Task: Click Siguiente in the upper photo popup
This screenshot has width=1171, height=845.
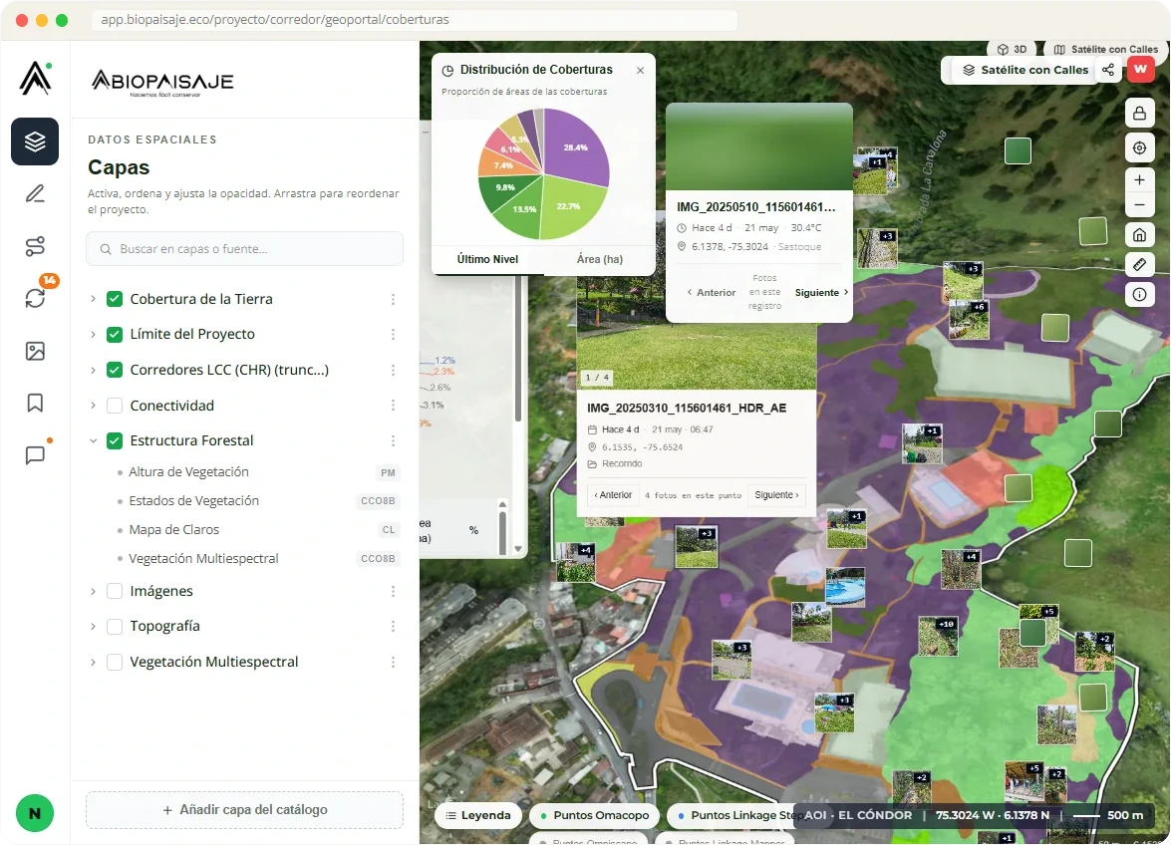Action: pos(821,293)
